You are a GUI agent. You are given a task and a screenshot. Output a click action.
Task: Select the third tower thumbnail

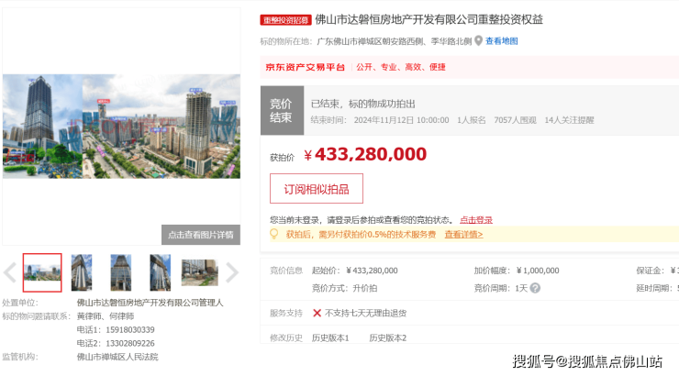click(x=121, y=272)
